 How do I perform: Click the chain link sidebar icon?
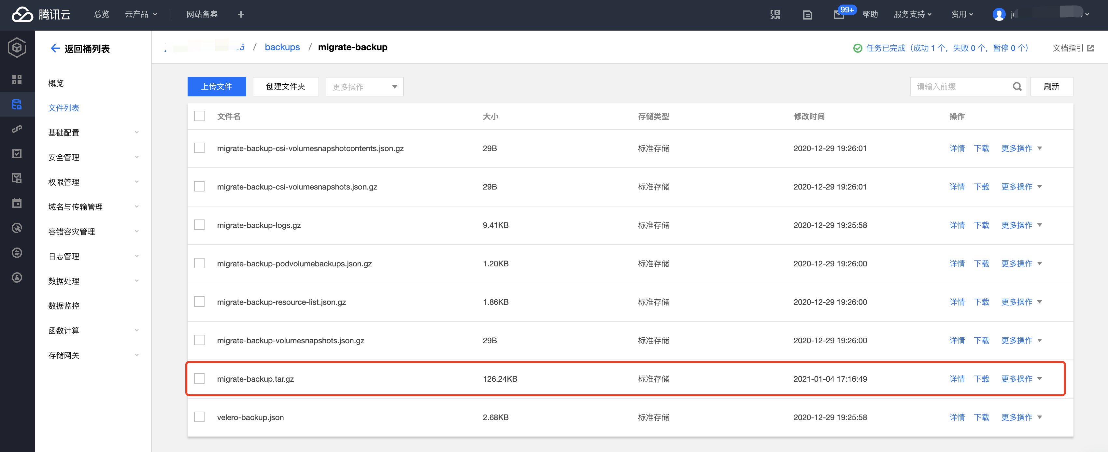pos(17,129)
